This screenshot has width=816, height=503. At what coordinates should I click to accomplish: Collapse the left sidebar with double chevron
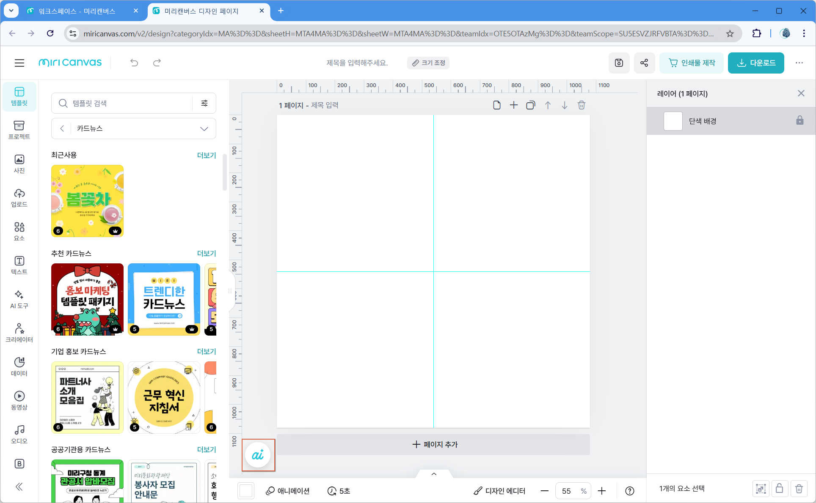(19, 487)
